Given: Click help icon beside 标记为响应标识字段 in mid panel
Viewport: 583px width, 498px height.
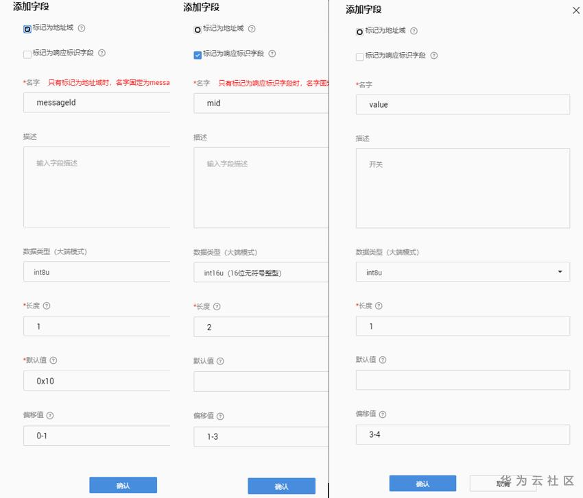Looking at the screenshot, I should pos(272,53).
